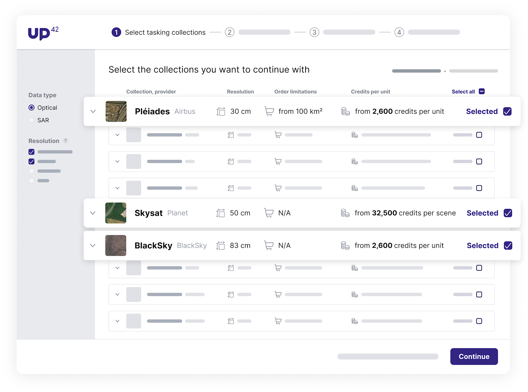This screenshot has height=392, width=528.
Task: Go to step 2 in wizard
Action: click(x=229, y=32)
